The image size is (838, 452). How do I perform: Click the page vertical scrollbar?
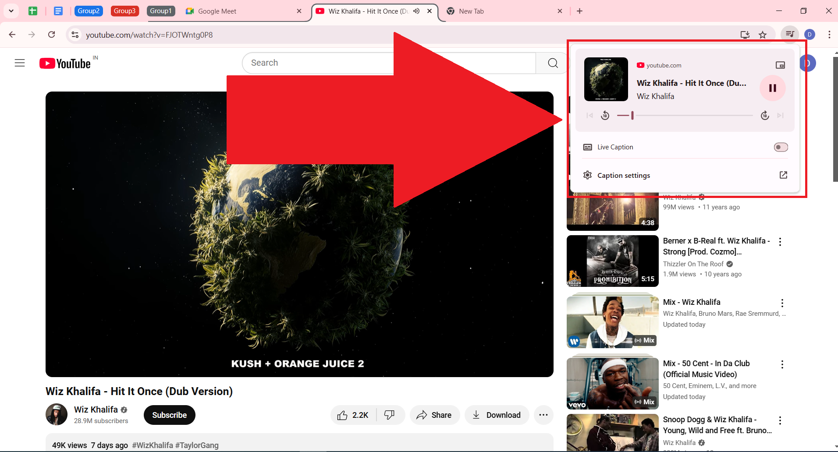(x=835, y=118)
